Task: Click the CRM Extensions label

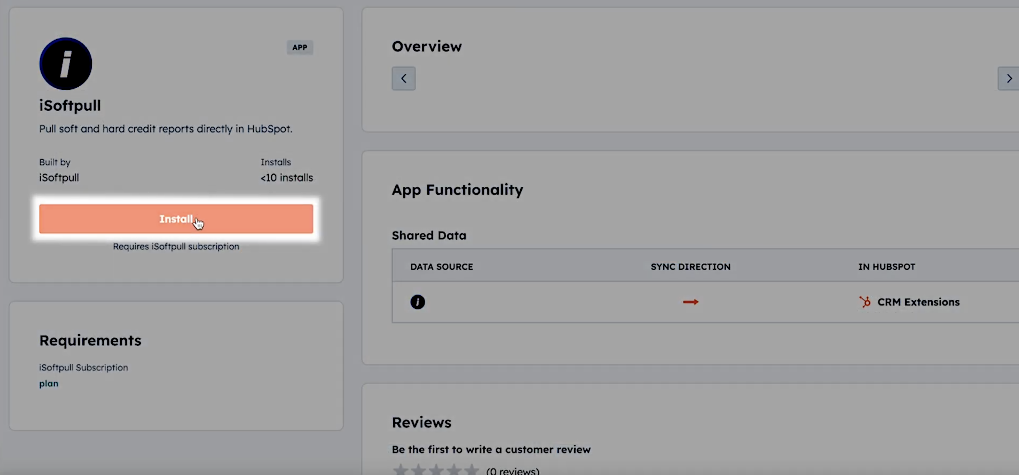Action: click(x=918, y=302)
